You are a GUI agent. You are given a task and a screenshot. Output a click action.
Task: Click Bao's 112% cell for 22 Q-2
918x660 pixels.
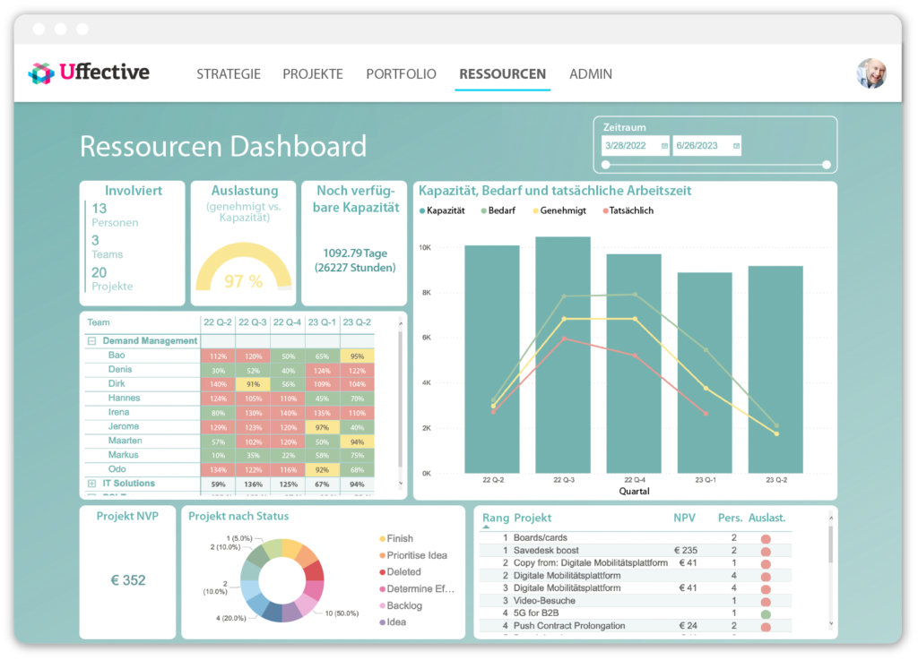point(219,356)
